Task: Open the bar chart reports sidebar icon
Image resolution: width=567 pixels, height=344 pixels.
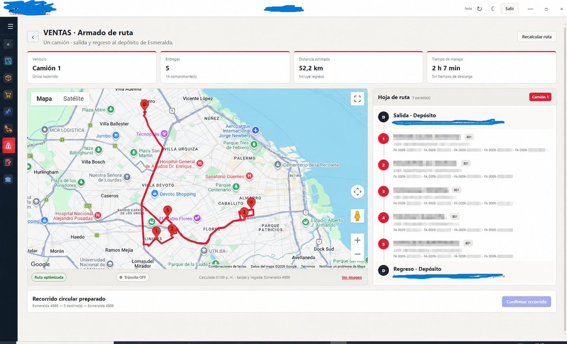Action: (x=9, y=61)
